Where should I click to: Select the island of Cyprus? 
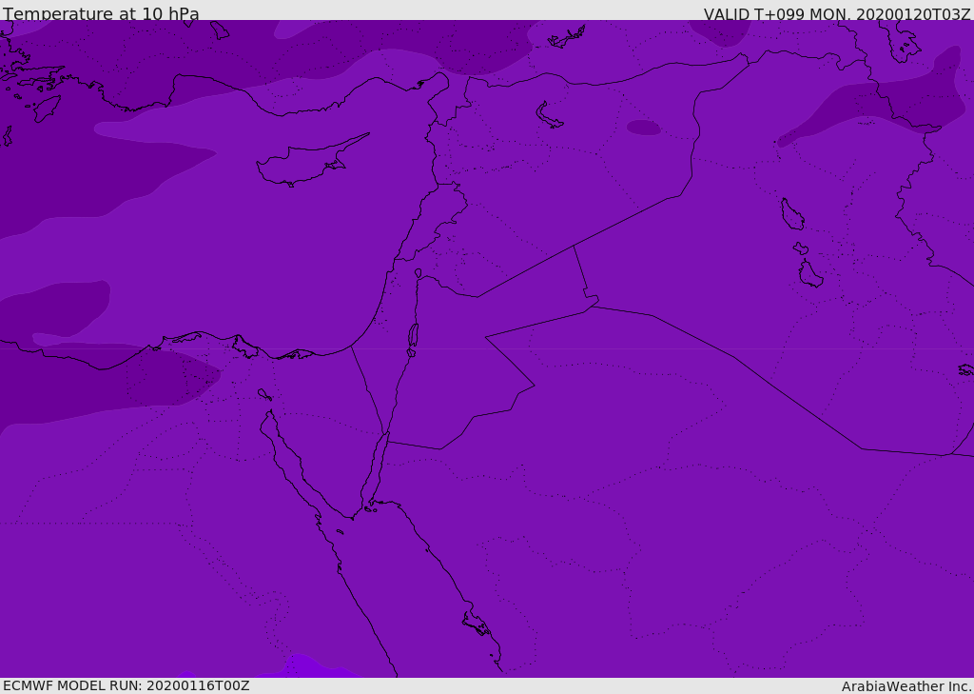click(x=304, y=164)
